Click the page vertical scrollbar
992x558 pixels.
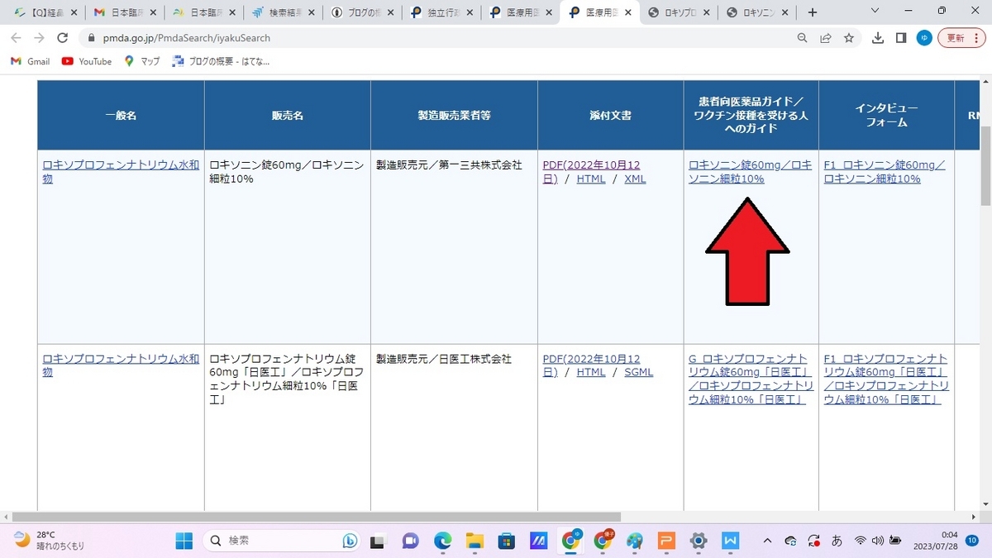[x=985, y=165]
